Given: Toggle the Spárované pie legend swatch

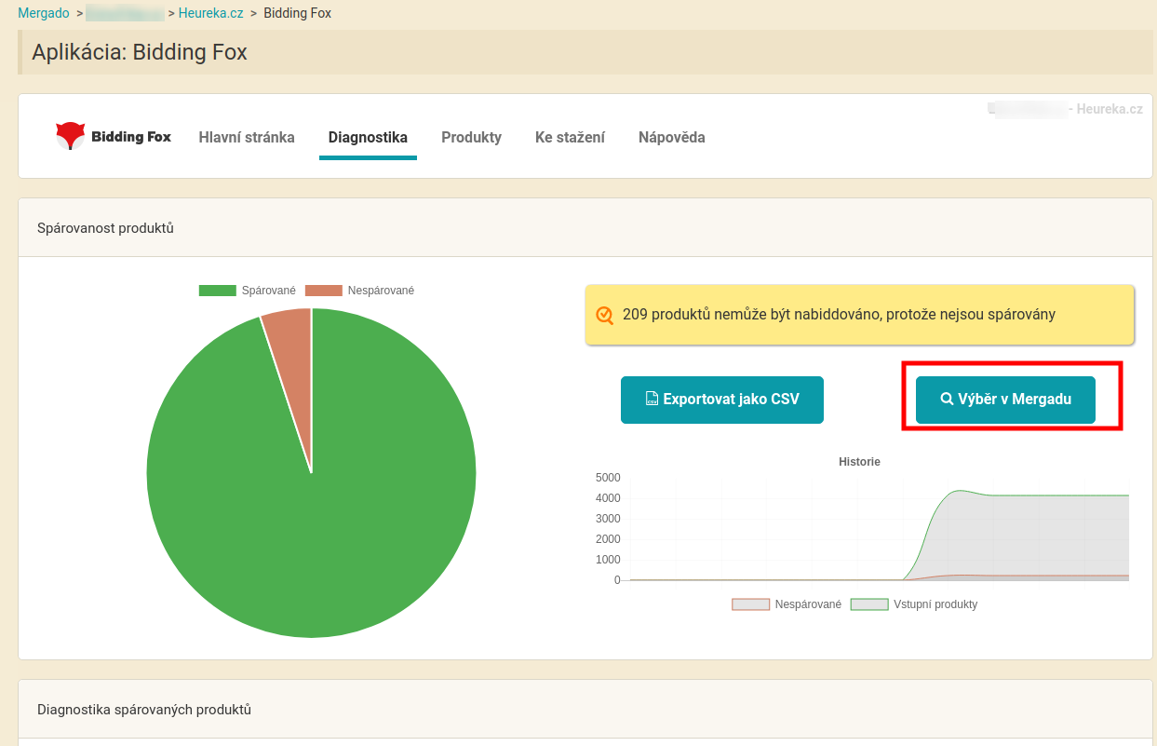Looking at the screenshot, I should (218, 291).
